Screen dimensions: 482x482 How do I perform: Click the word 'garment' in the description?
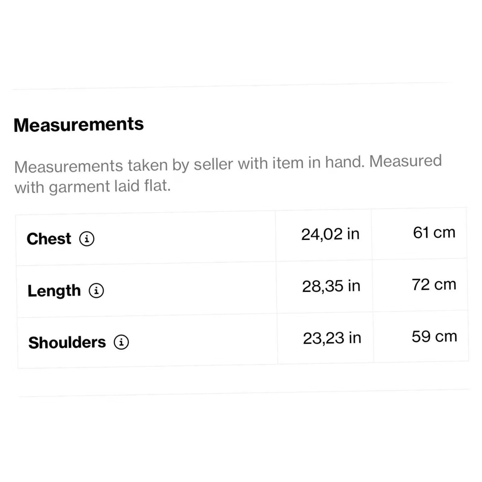79,187
